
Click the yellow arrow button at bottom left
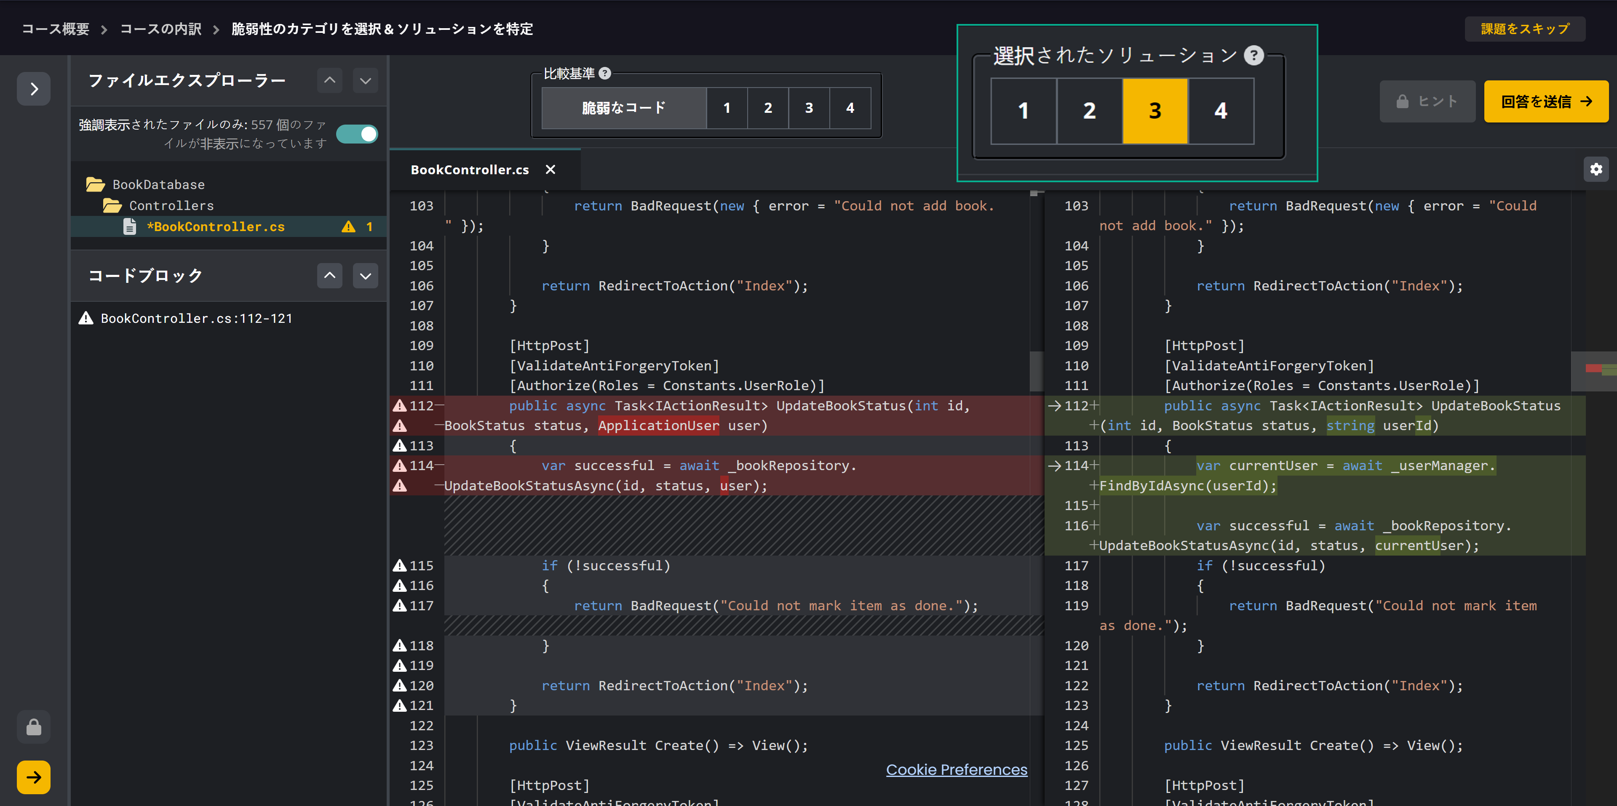tap(34, 777)
